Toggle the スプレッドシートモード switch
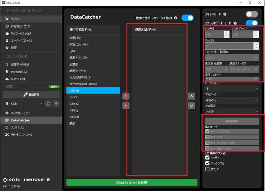 (252, 23)
